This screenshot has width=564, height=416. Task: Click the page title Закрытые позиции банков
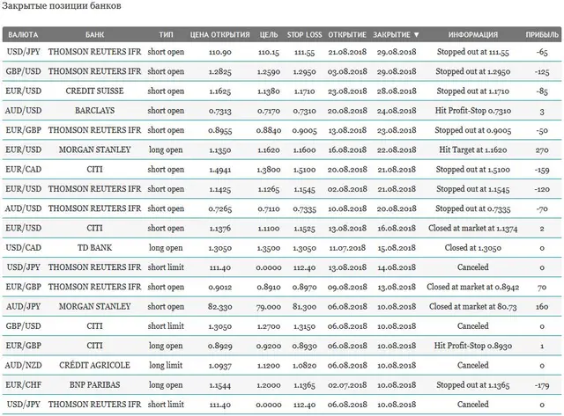tap(62, 6)
